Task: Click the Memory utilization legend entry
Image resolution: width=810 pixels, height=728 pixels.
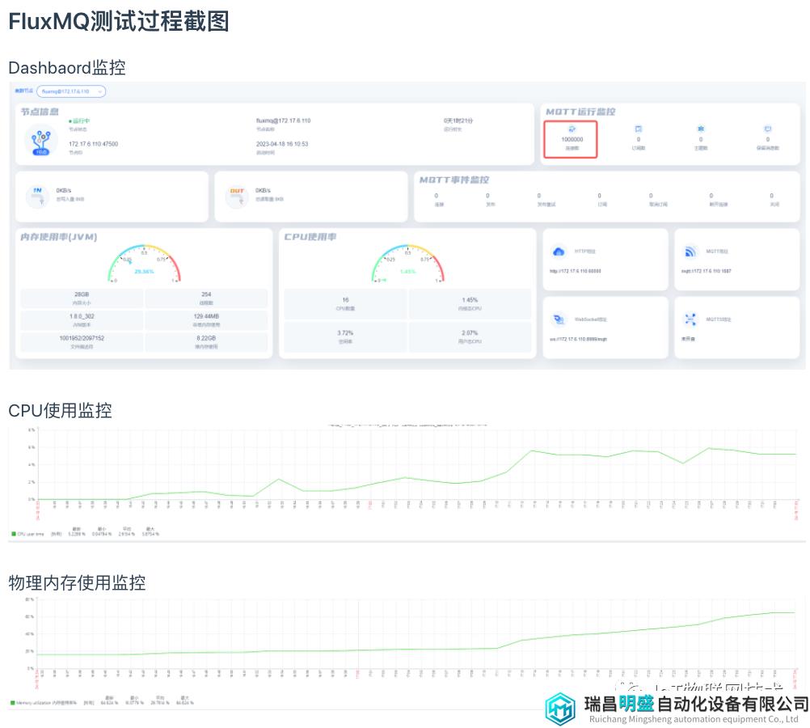Action: click(x=44, y=703)
